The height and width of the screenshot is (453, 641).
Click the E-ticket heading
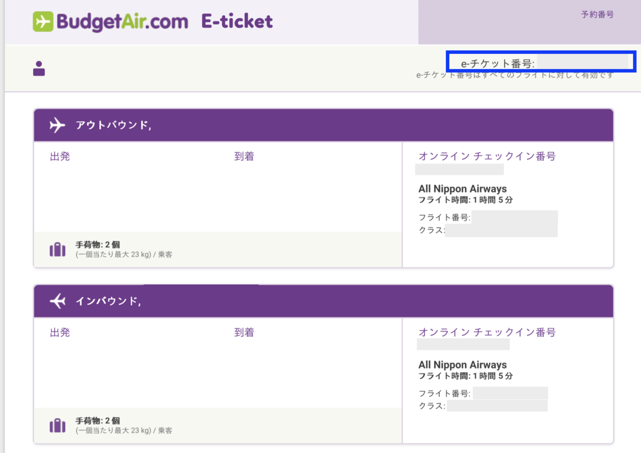click(x=237, y=21)
